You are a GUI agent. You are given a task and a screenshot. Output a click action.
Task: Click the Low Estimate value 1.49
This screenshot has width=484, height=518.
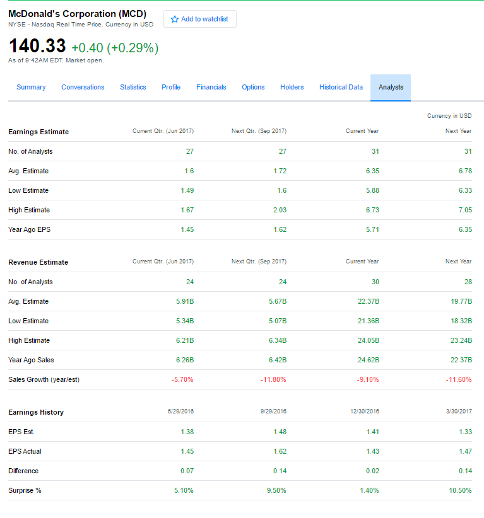(x=187, y=190)
